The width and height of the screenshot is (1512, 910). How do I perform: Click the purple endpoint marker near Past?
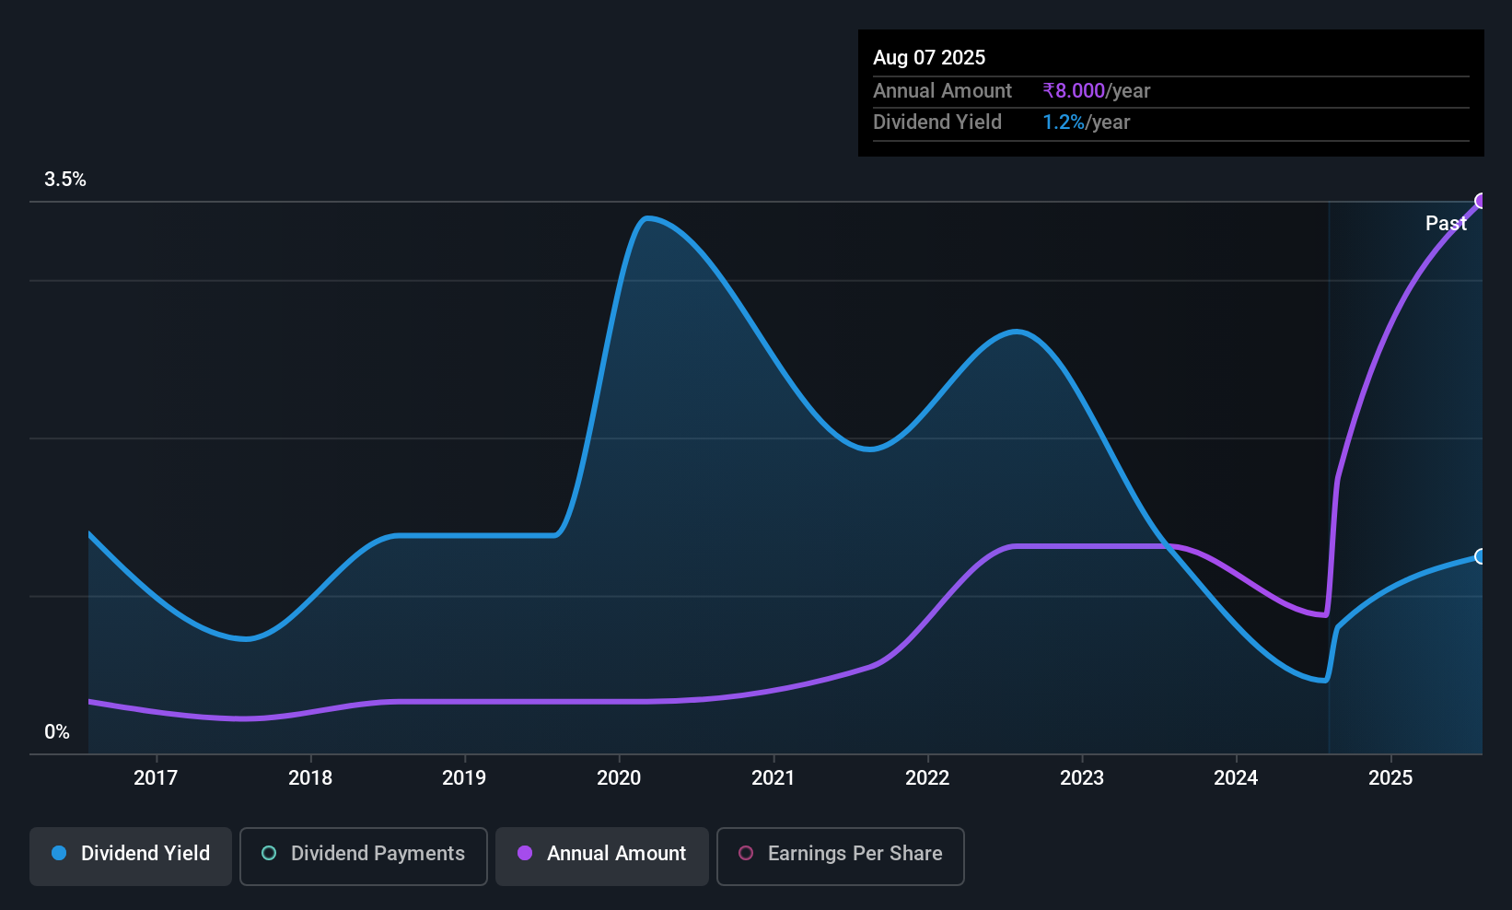pos(1481,201)
